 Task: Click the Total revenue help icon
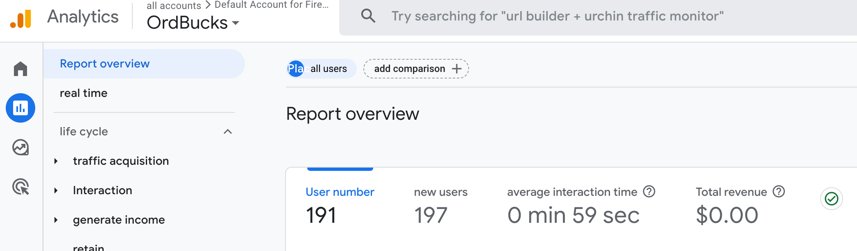tap(779, 191)
